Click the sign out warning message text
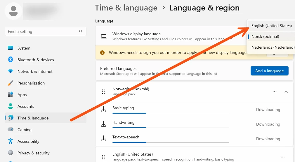Viewport: 295px width, 162px height. tap(178, 52)
